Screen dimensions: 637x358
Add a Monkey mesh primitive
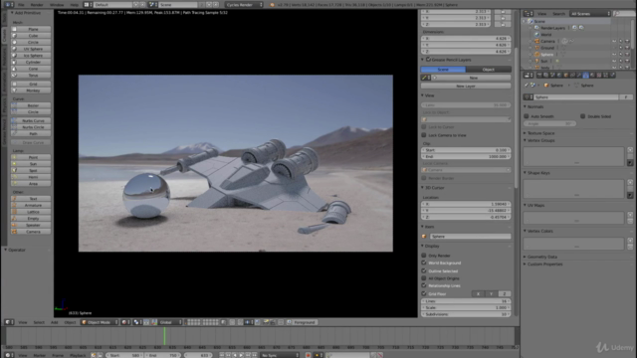[31, 90]
